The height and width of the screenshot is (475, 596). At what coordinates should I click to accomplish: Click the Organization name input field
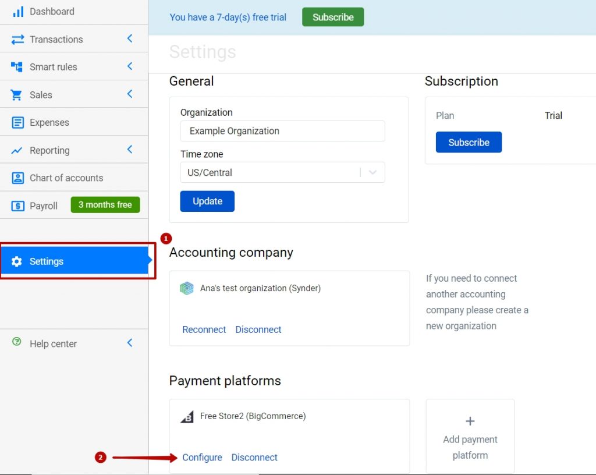tap(282, 131)
